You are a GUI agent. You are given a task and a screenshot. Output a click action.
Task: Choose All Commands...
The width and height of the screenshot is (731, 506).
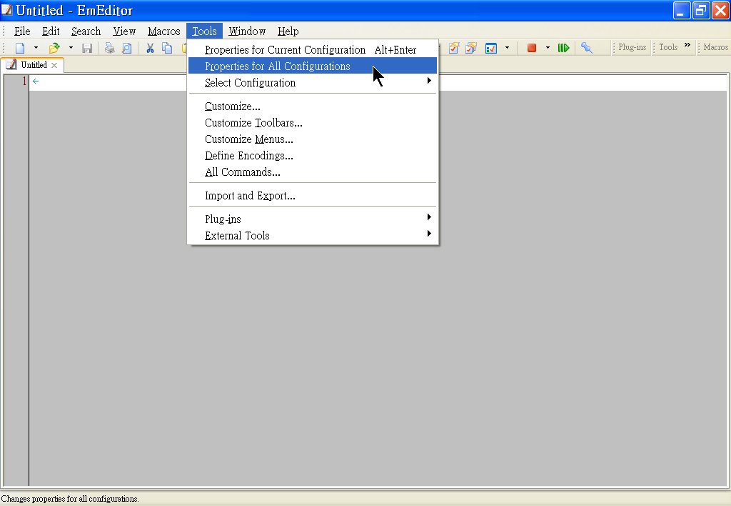pos(313,172)
